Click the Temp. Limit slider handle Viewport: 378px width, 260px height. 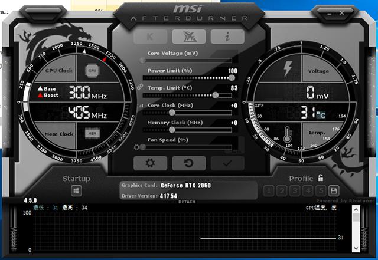pyautogui.click(x=215, y=95)
